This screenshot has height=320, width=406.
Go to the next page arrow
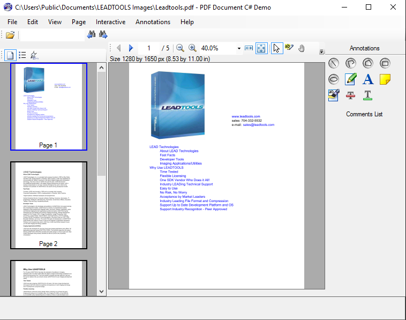pos(131,48)
